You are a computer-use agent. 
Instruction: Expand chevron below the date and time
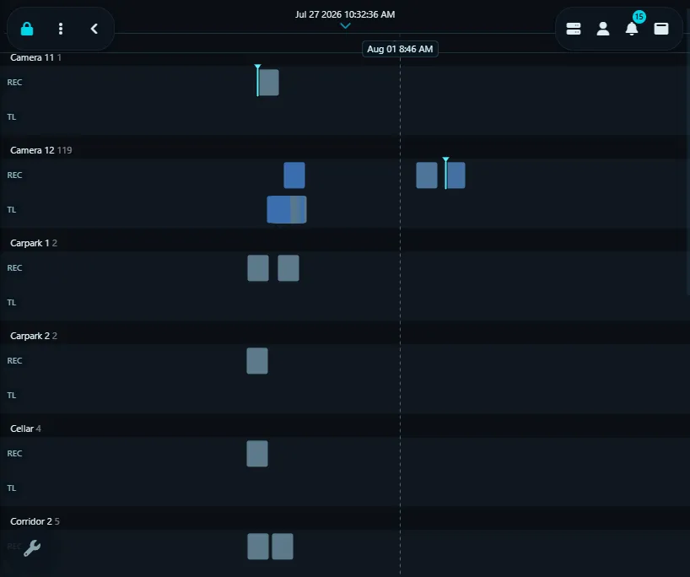pyautogui.click(x=346, y=26)
